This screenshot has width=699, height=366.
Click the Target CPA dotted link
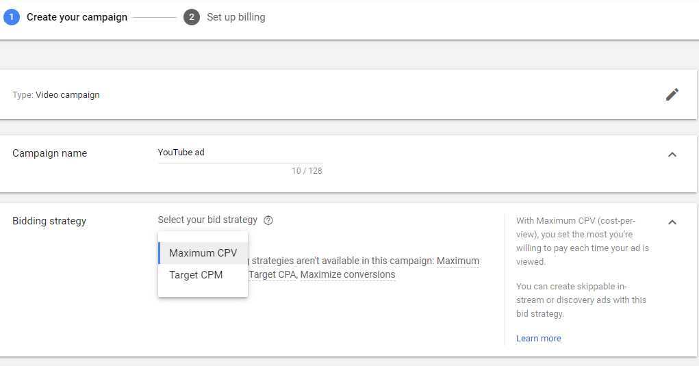pos(272,275)
